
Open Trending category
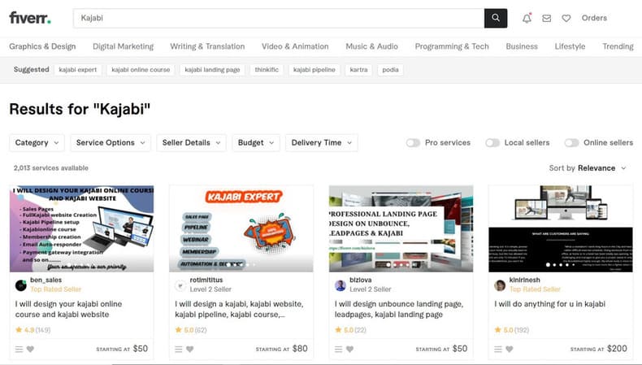click(618, 46)
